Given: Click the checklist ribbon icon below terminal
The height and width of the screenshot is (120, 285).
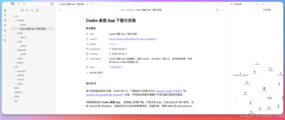Looking at the screenshot, I should point(5,40).
